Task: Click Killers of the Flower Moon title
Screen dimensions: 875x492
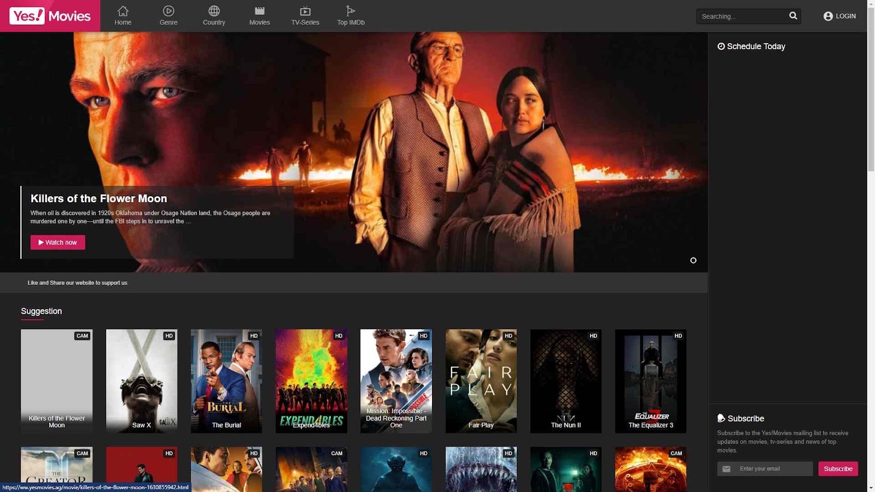Action: pyautogui.click(x=98, y=198)
